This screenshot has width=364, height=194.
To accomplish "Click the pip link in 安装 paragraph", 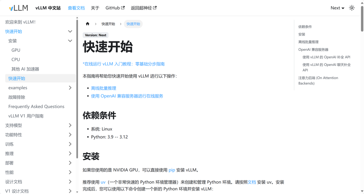I will 172,170.
